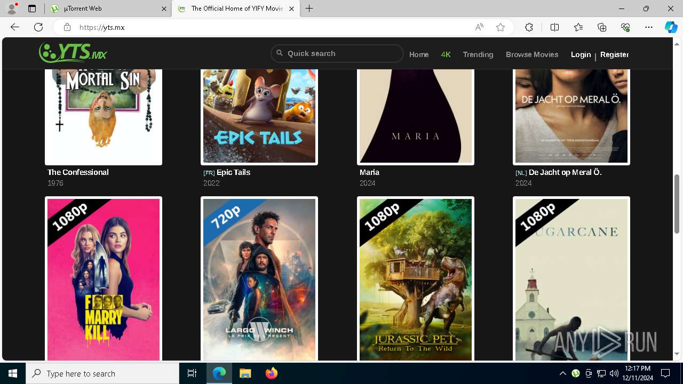
Task: Open the Windows Start menu
Action: click(13, 373)
